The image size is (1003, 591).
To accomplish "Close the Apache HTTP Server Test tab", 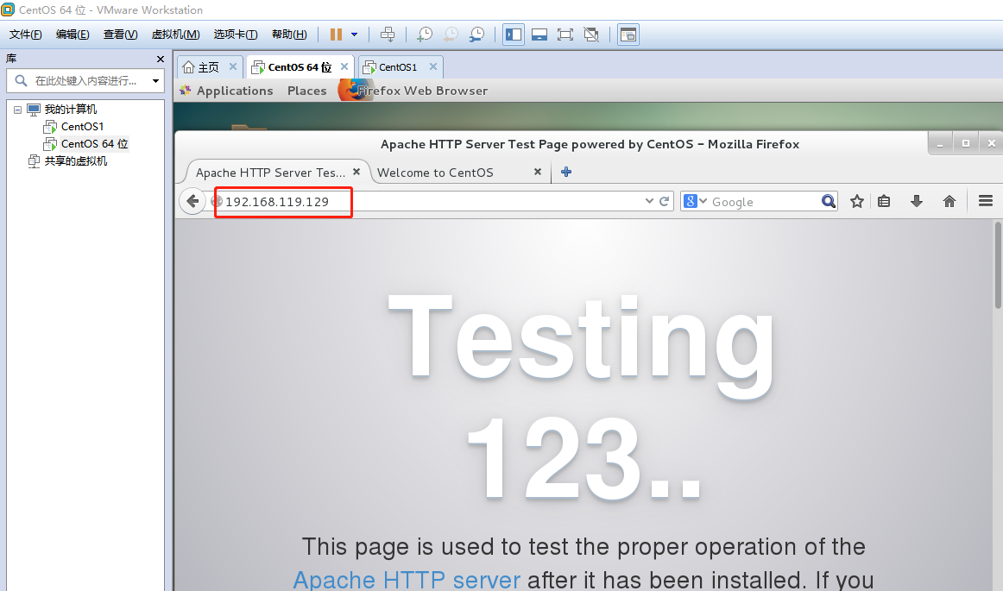I will coord(357,172).
